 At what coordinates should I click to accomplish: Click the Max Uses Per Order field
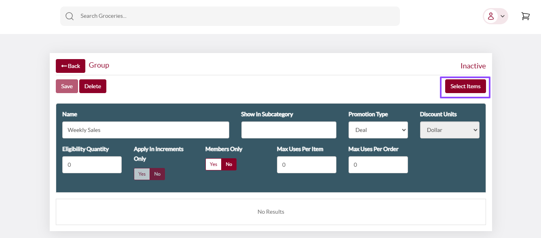point(378,165)
